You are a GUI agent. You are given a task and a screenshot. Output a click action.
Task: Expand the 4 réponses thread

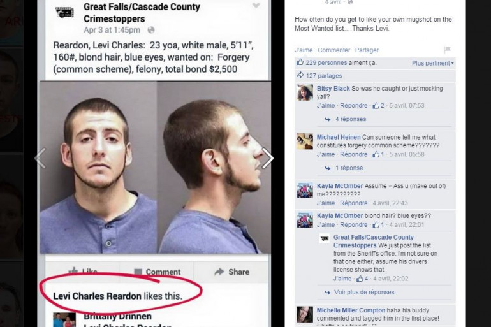pos(351,119)
